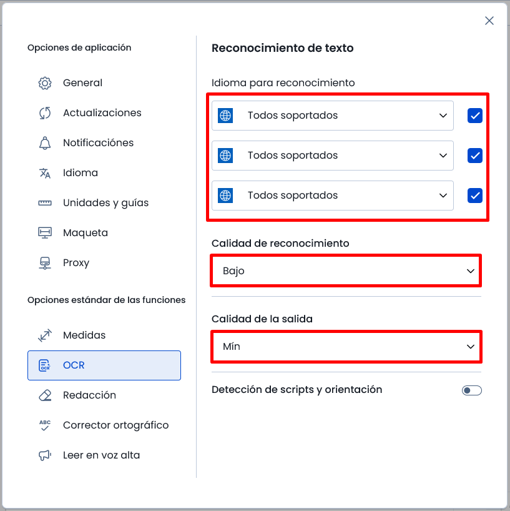This screenshot has height=511, width=510.
Task: Uncheck the third language checkbox
Action: (x=475, y=196)
